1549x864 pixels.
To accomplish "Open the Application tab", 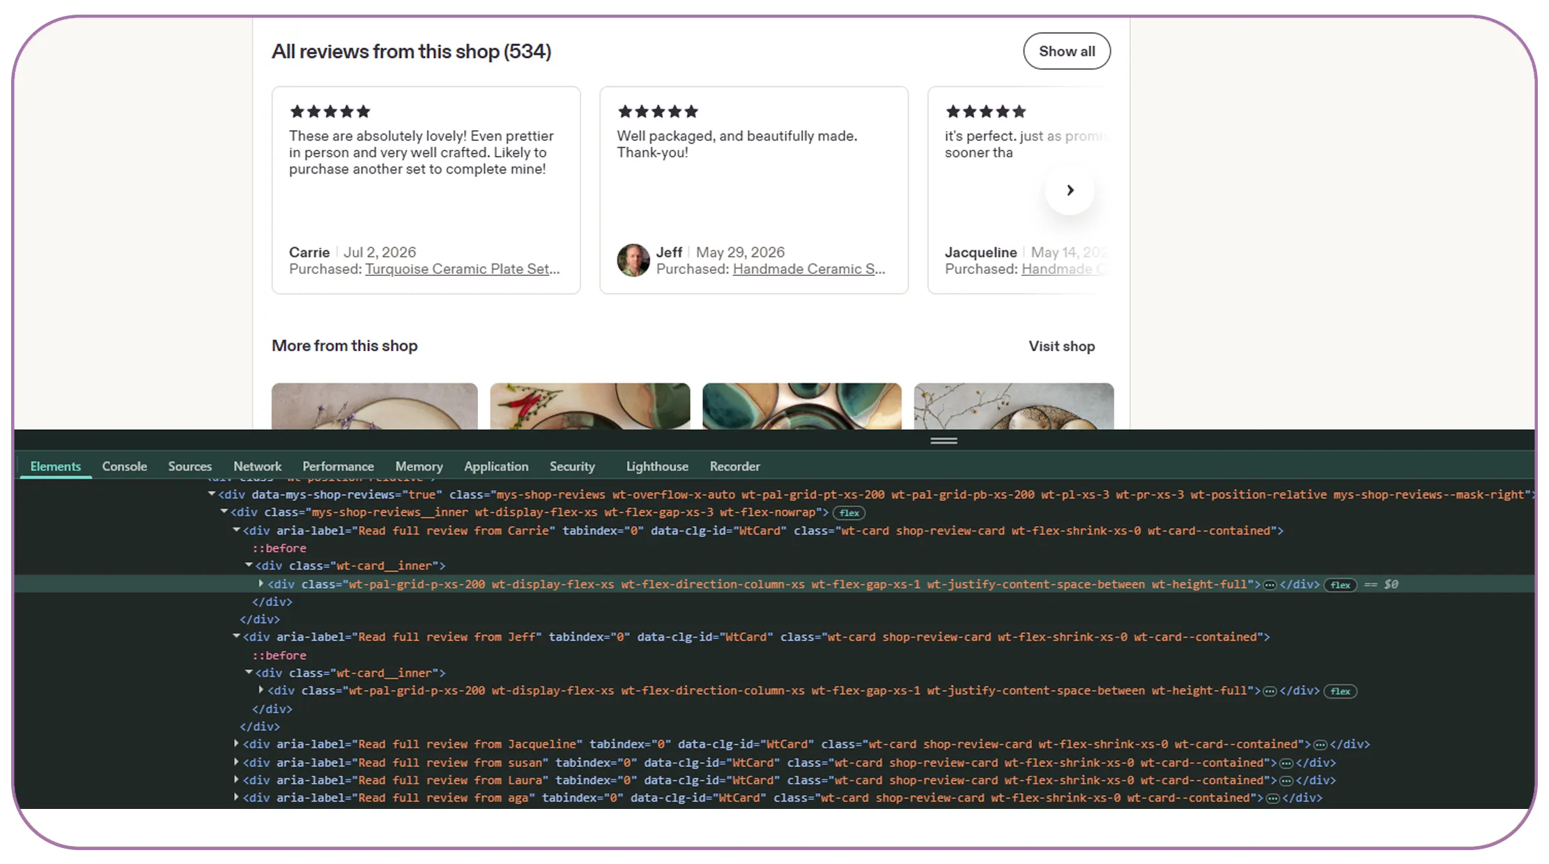I will [x=496, y=466].
